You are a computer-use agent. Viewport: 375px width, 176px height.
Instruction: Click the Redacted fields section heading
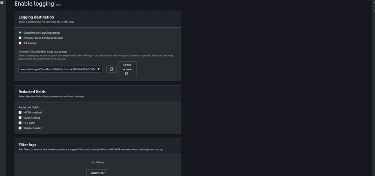click(x=32, y=92)
